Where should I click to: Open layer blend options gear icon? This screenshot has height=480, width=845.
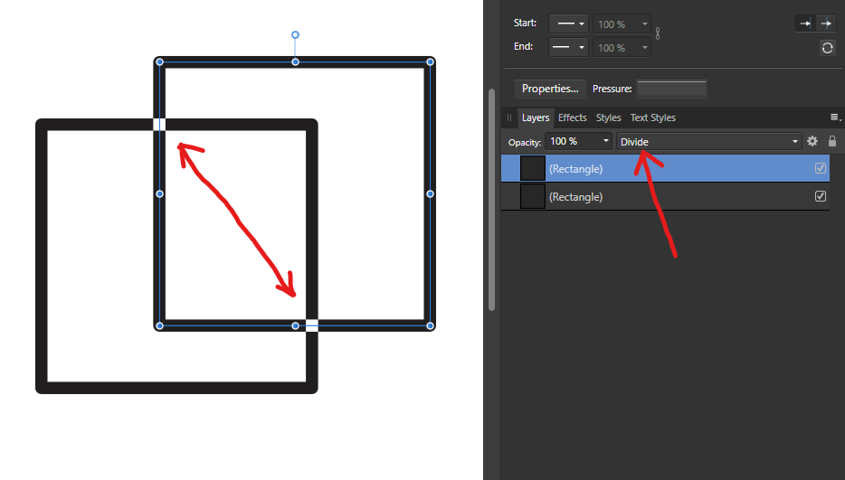point(812,141)
